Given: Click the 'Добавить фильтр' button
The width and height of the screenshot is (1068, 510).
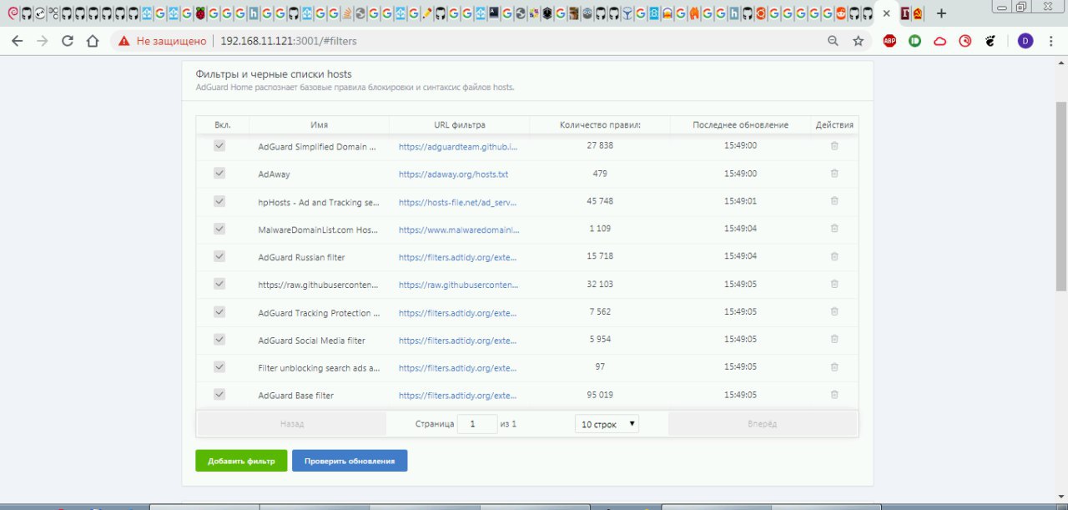Looking at the screenshot, I should (x=241, y=461).
